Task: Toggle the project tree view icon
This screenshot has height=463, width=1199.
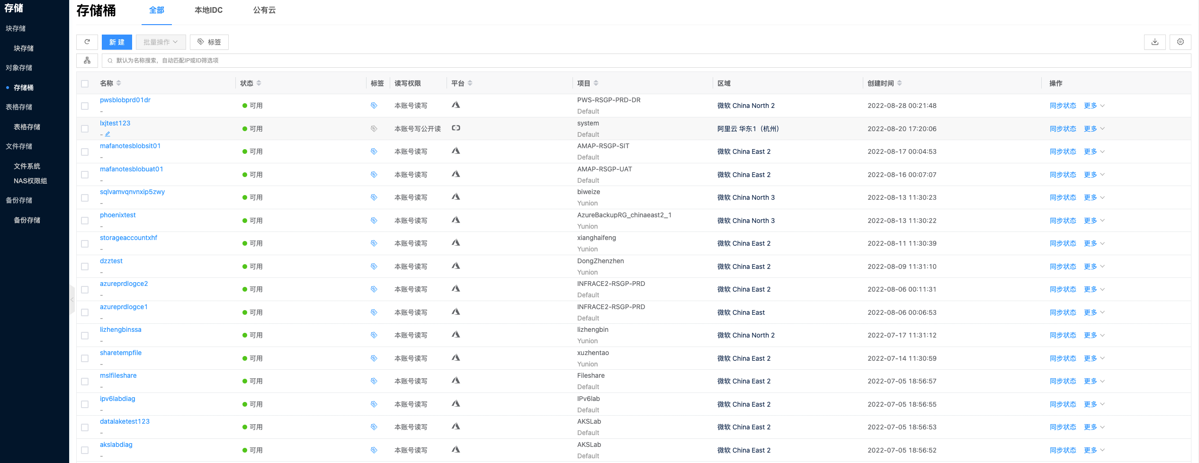Action: 87,61
